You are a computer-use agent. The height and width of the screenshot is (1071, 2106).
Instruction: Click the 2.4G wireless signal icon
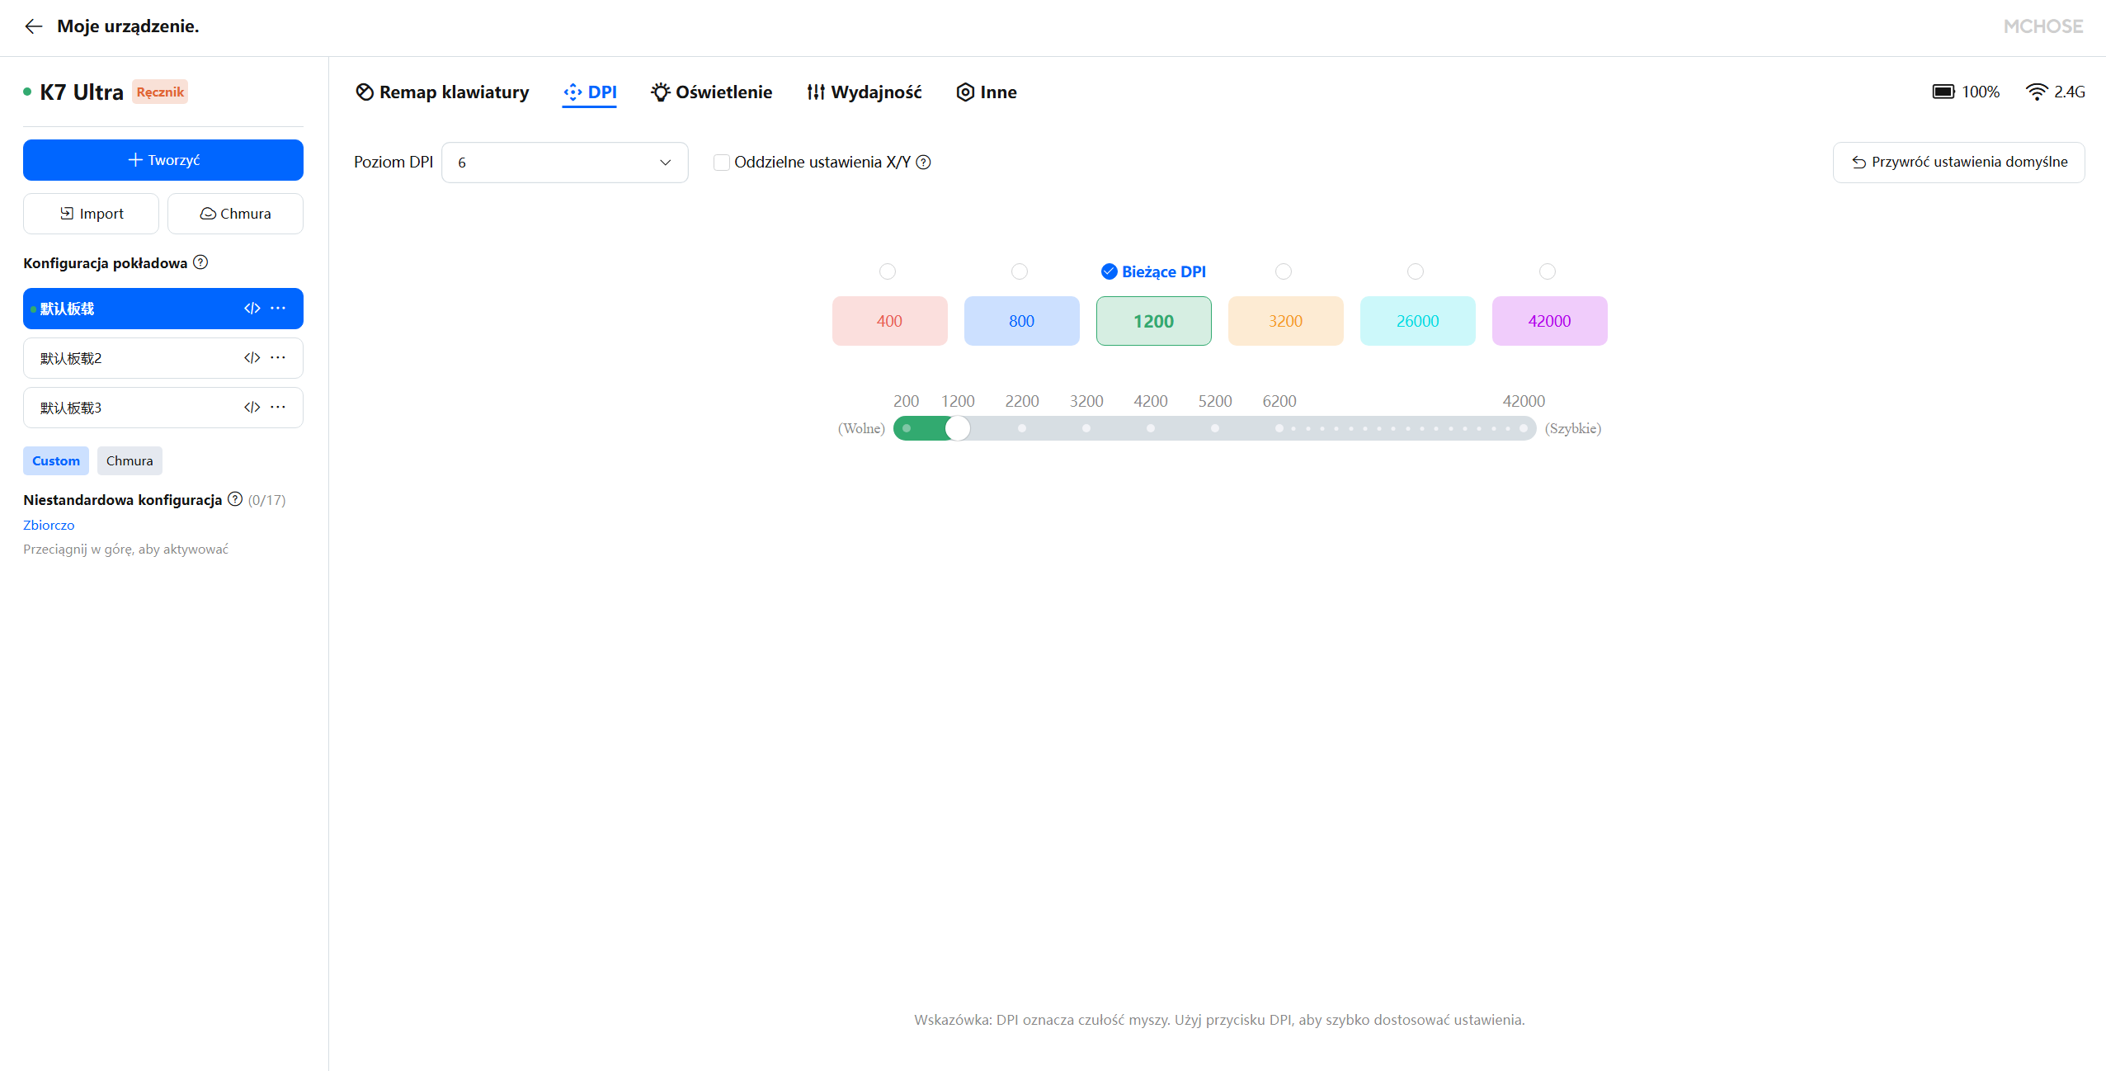tap(2036, 92)
